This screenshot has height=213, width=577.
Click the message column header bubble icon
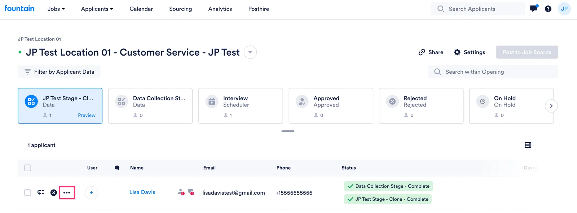pyautogui.click(x=117, y=168)
